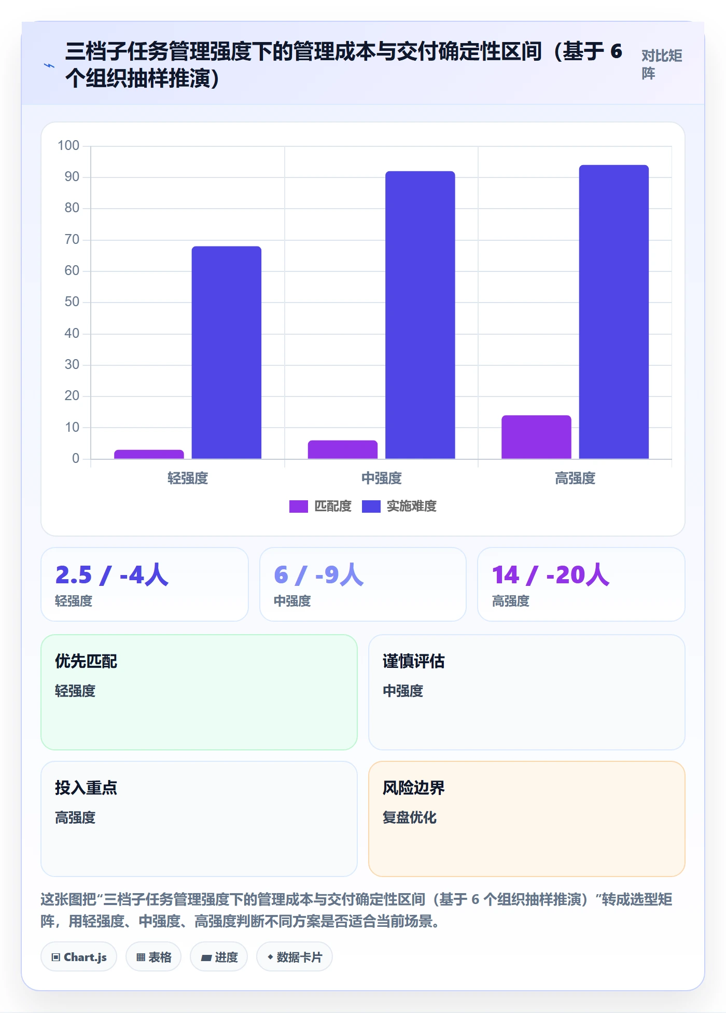Viewport: 726px width, 1013px height.
Task: Select the 进度 tag chip
Action: (219, 957)
